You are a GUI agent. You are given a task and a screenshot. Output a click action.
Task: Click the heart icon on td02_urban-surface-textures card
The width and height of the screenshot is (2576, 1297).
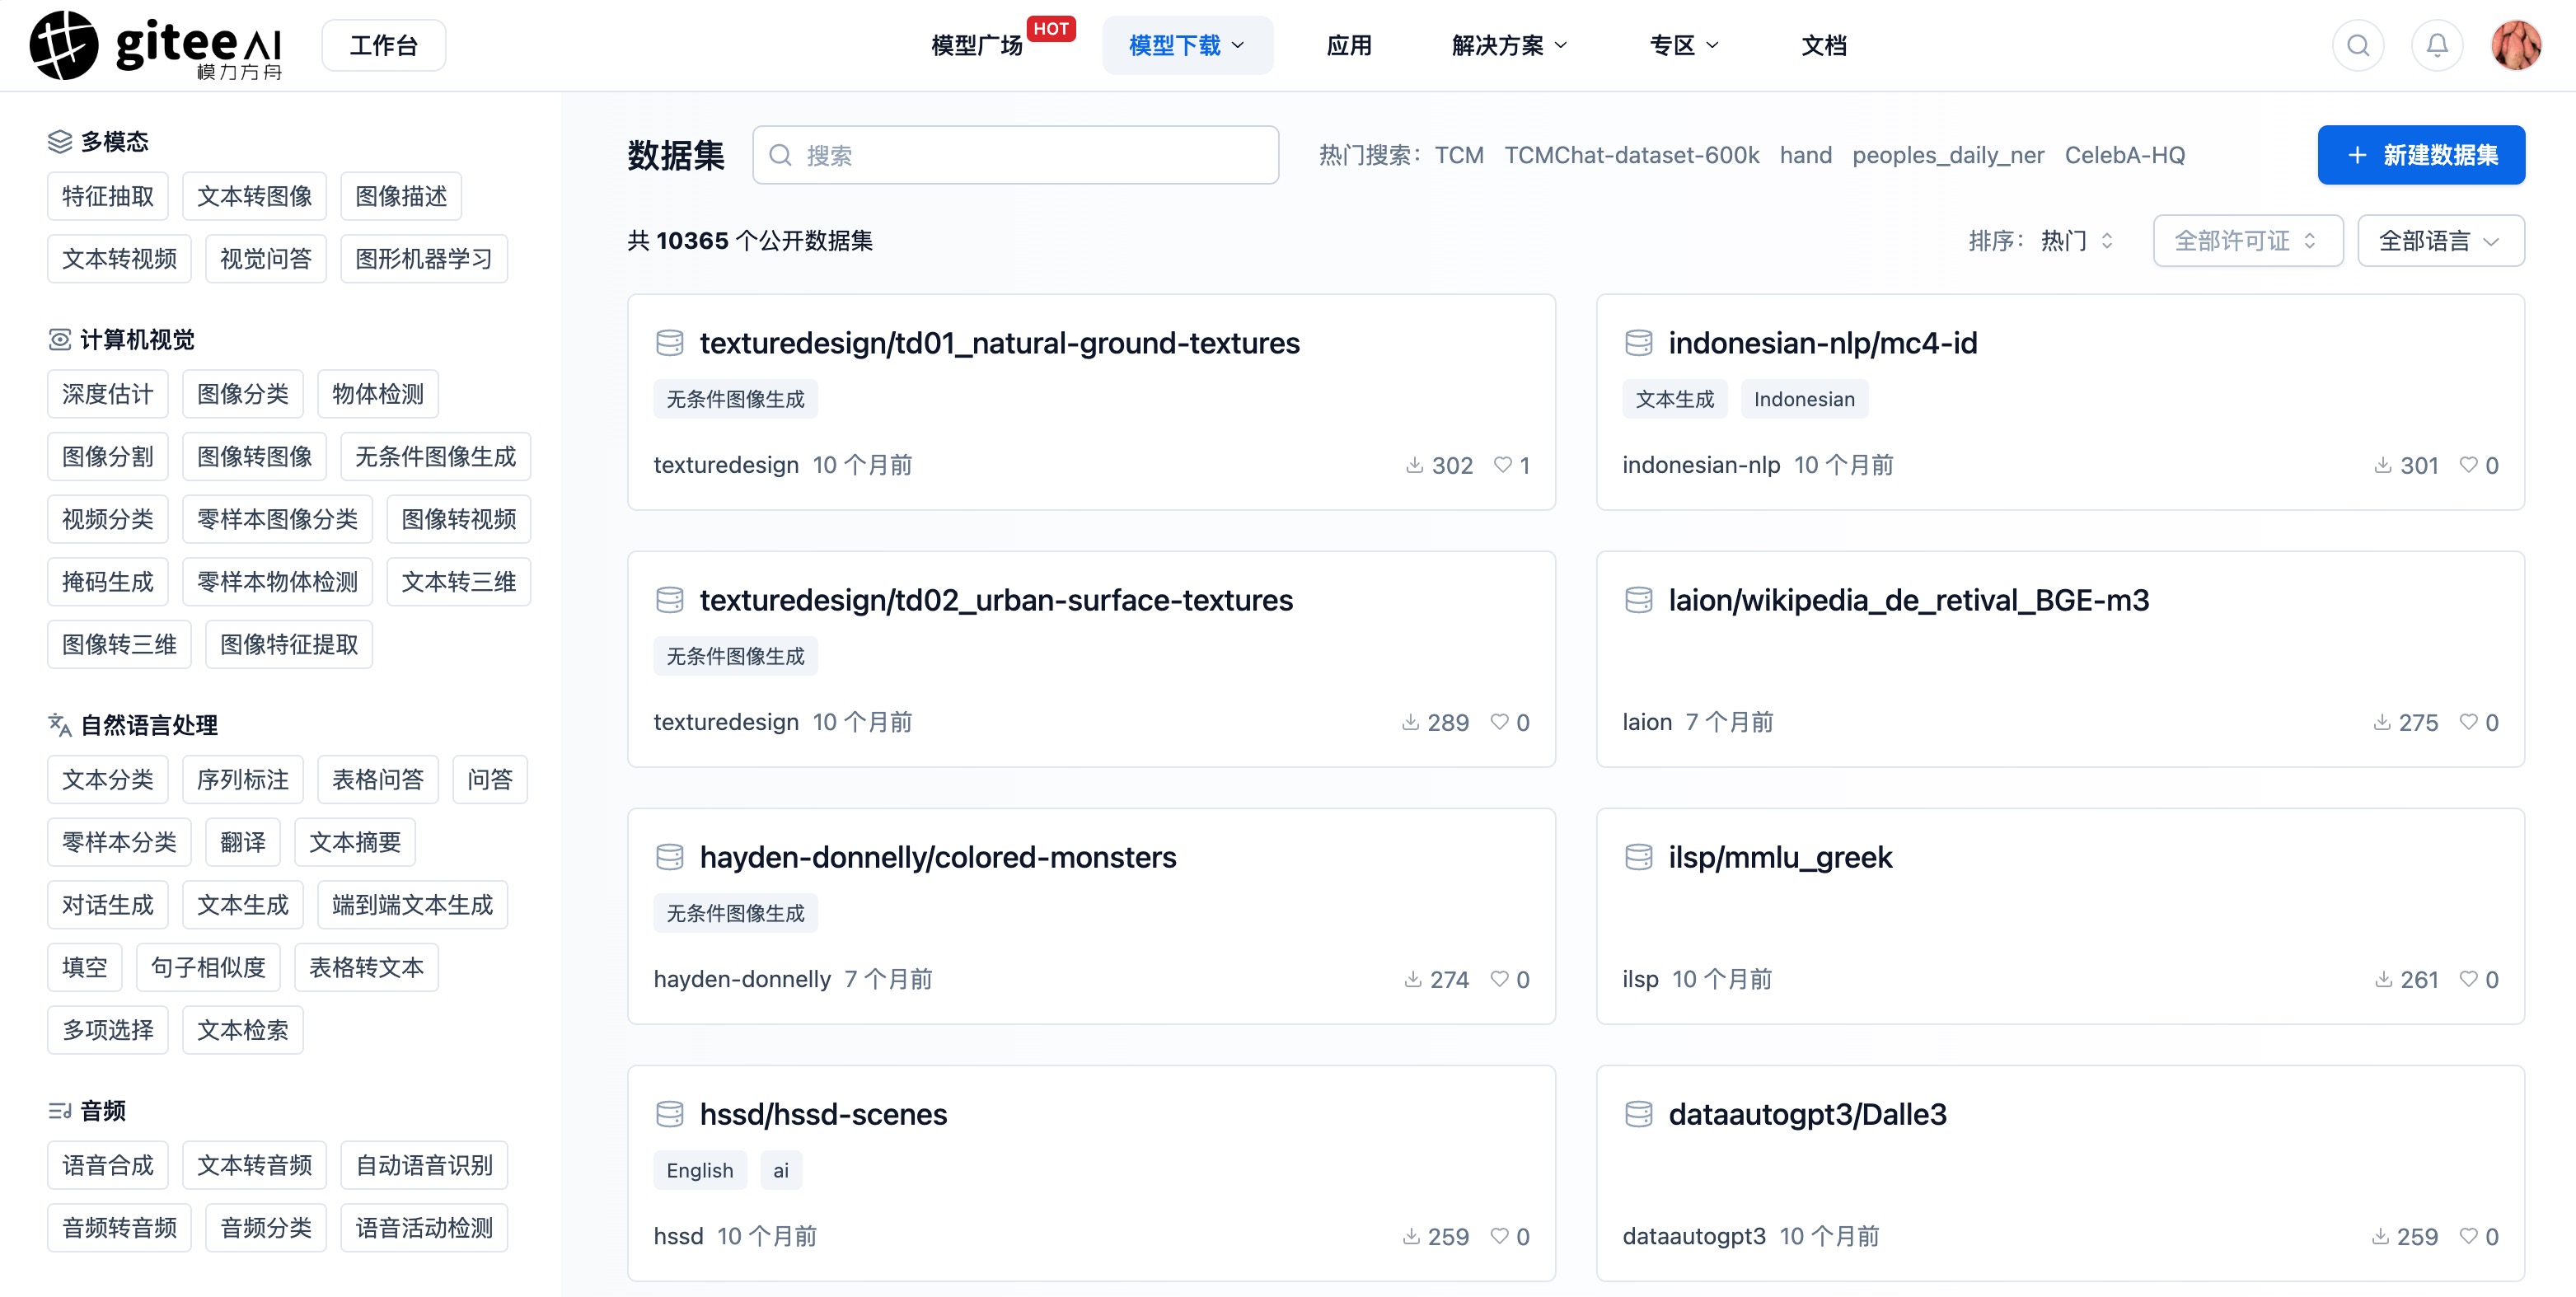(1499, 722)
